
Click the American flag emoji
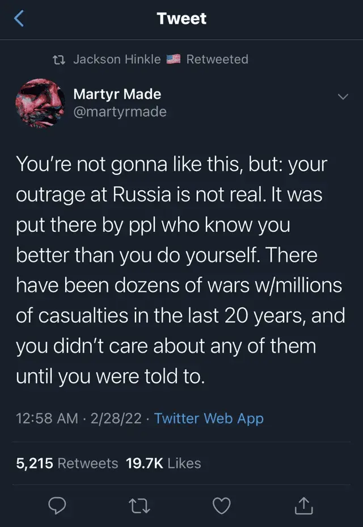point(174,59)
